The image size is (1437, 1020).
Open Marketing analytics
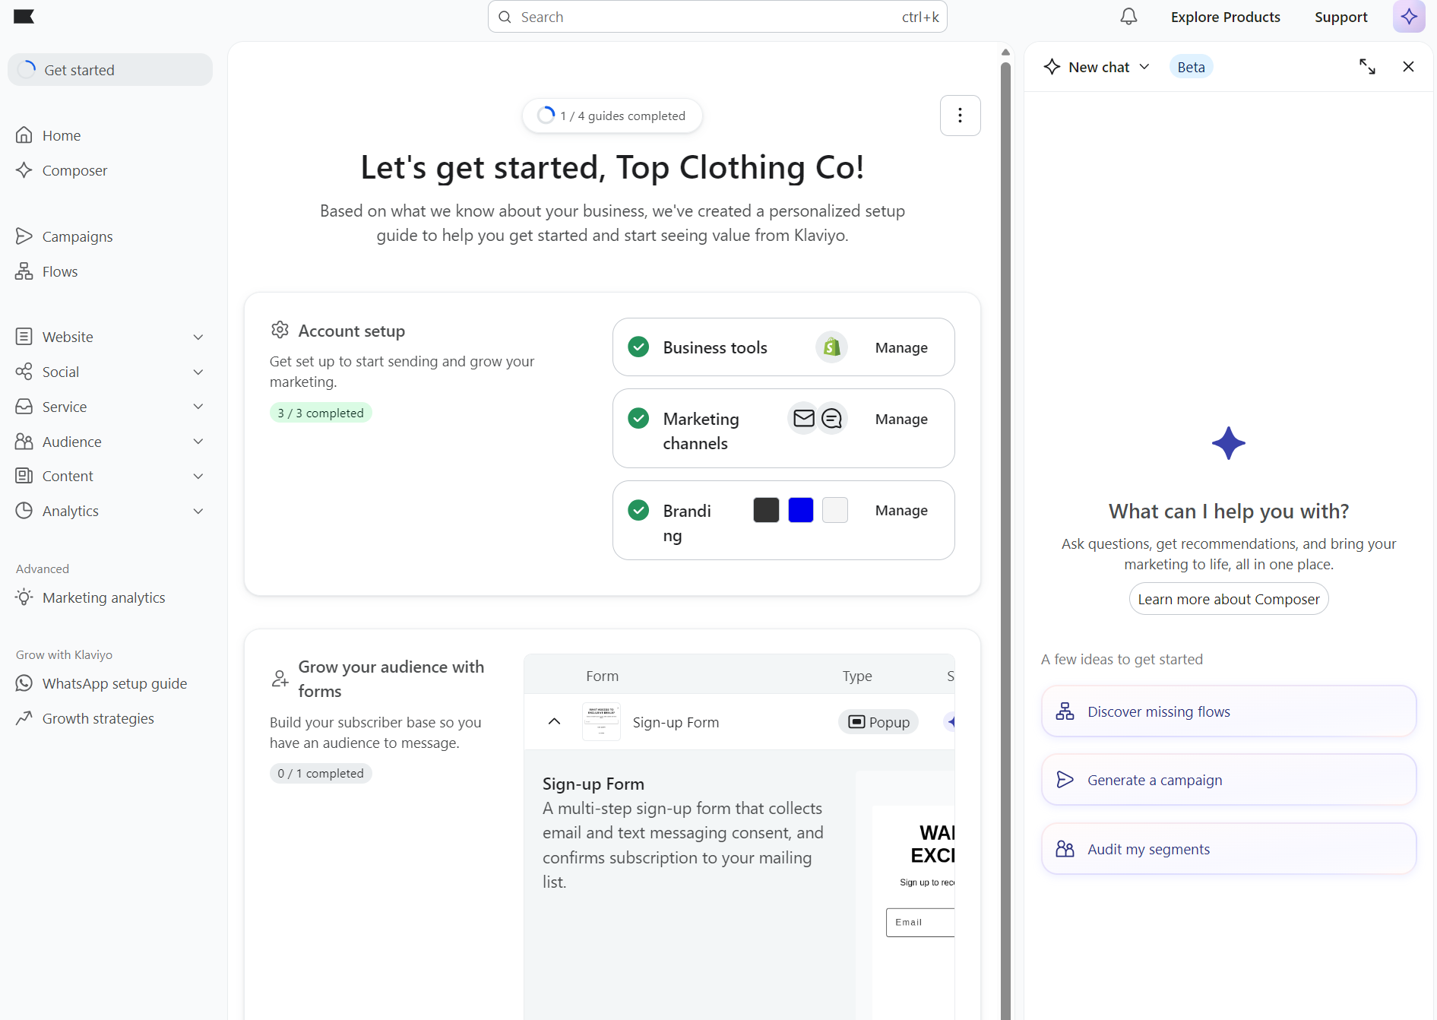point(104,597)
